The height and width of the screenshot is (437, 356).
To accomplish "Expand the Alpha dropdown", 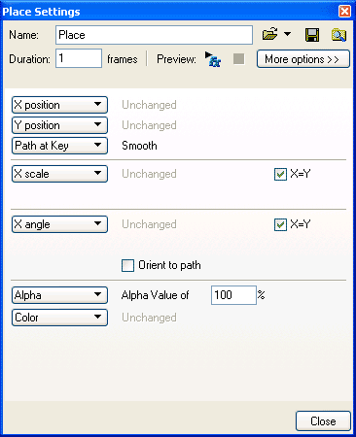I will click(59, 295).
